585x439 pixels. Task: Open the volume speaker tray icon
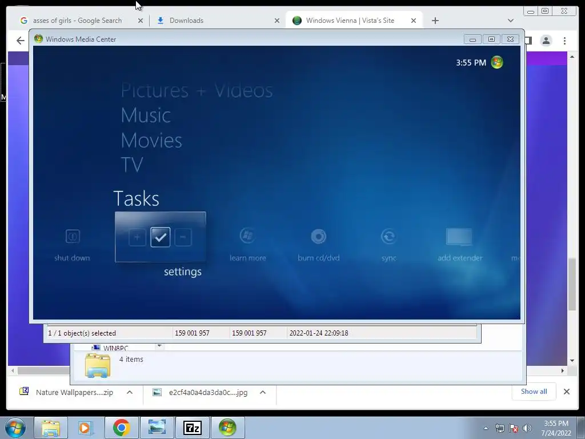pos(527,428)
